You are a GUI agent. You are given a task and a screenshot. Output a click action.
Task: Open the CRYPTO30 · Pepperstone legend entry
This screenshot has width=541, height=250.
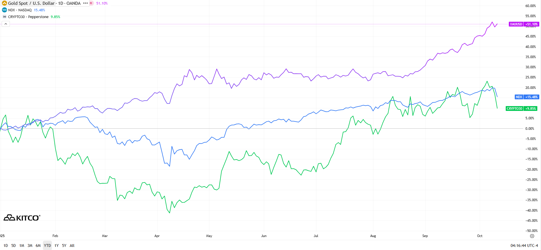(x=28, y=17)
